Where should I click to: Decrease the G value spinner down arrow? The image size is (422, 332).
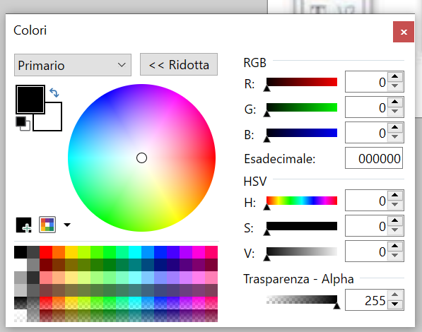pos(395,112)
